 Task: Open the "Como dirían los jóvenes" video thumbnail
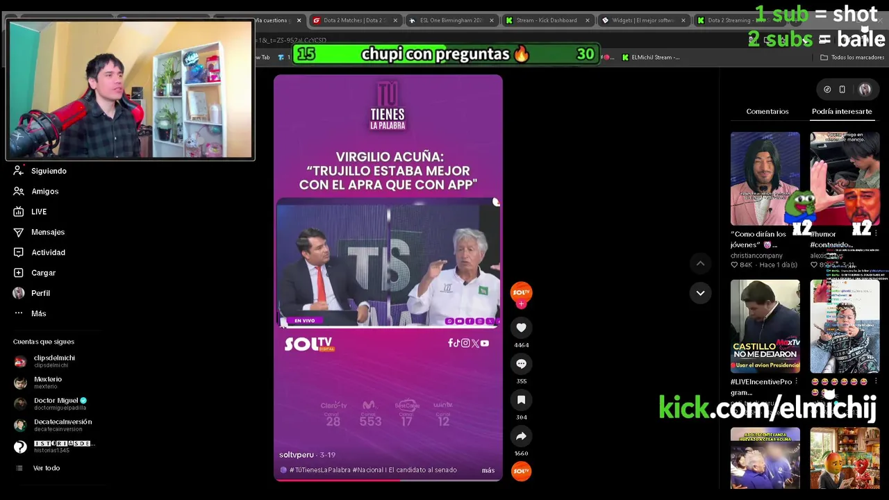click(765, 179)
